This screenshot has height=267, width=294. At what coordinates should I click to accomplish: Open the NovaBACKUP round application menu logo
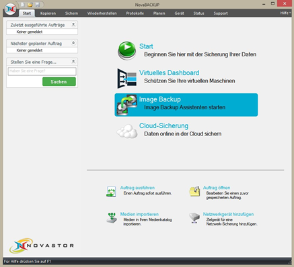point(10,9)
